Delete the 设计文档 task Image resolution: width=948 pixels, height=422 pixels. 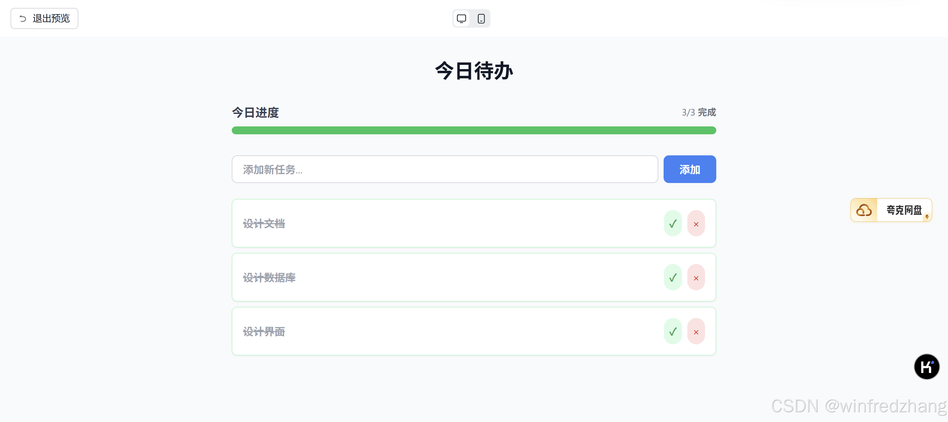click(x=696, y=223)
